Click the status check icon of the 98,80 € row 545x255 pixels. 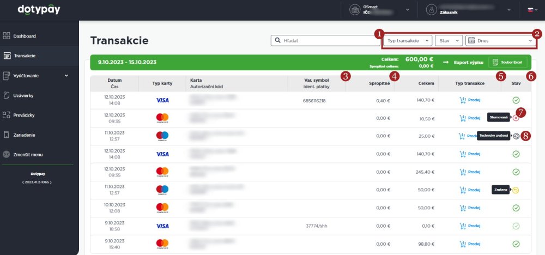(x=516, y=244)
